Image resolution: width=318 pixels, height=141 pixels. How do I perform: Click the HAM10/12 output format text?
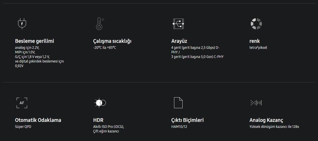179,127
